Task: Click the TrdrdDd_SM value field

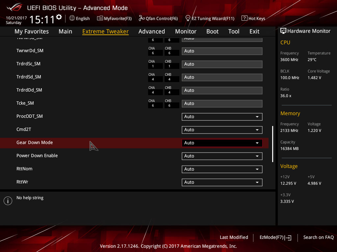Action: pos(222,91)
